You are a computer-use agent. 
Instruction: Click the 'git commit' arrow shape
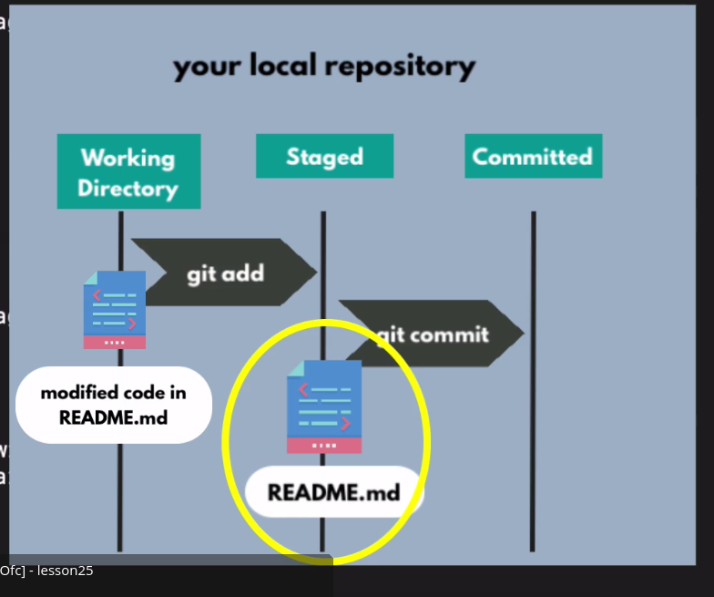tap(432, 334)
